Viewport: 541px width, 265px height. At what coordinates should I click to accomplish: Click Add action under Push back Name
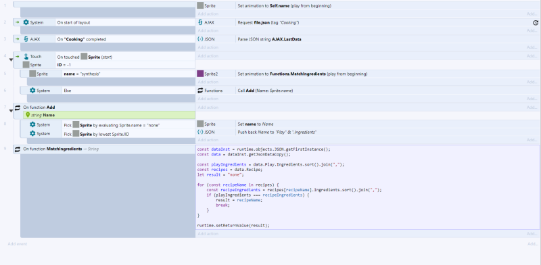(x=208, y=140)
